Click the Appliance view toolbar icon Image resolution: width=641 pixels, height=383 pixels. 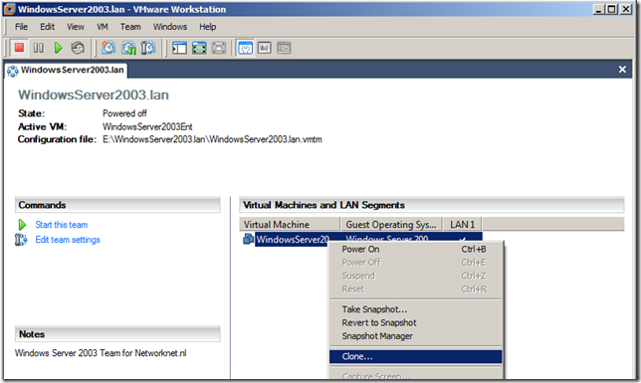264,48
